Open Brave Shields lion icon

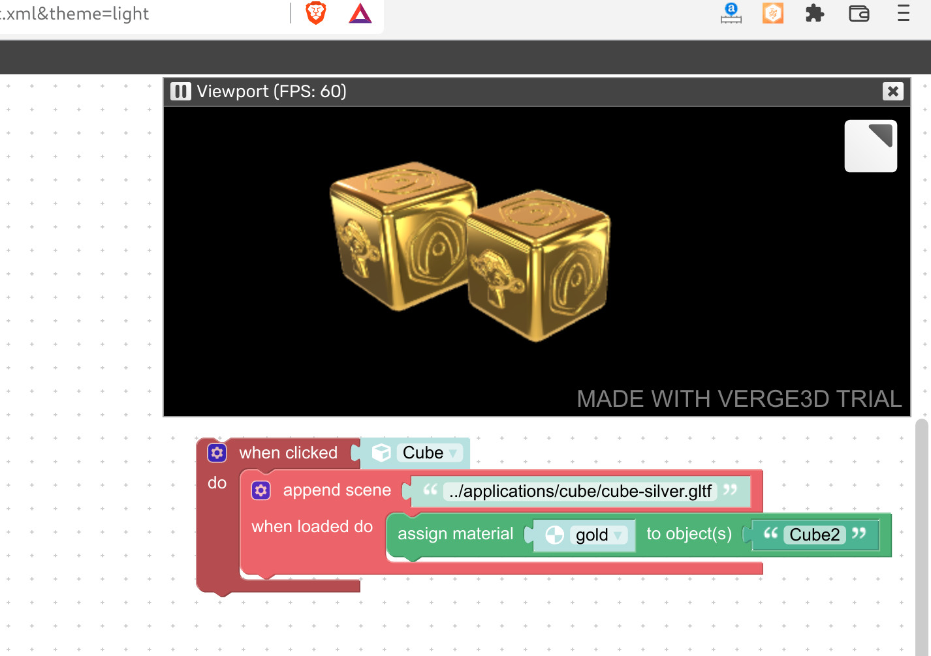316,13
